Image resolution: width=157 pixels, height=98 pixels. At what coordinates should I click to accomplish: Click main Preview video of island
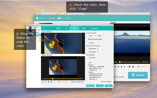[132, 42]
